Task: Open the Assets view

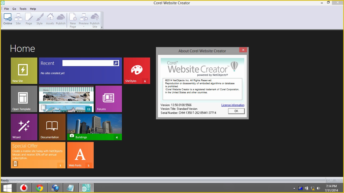Action: pos(50,19)
